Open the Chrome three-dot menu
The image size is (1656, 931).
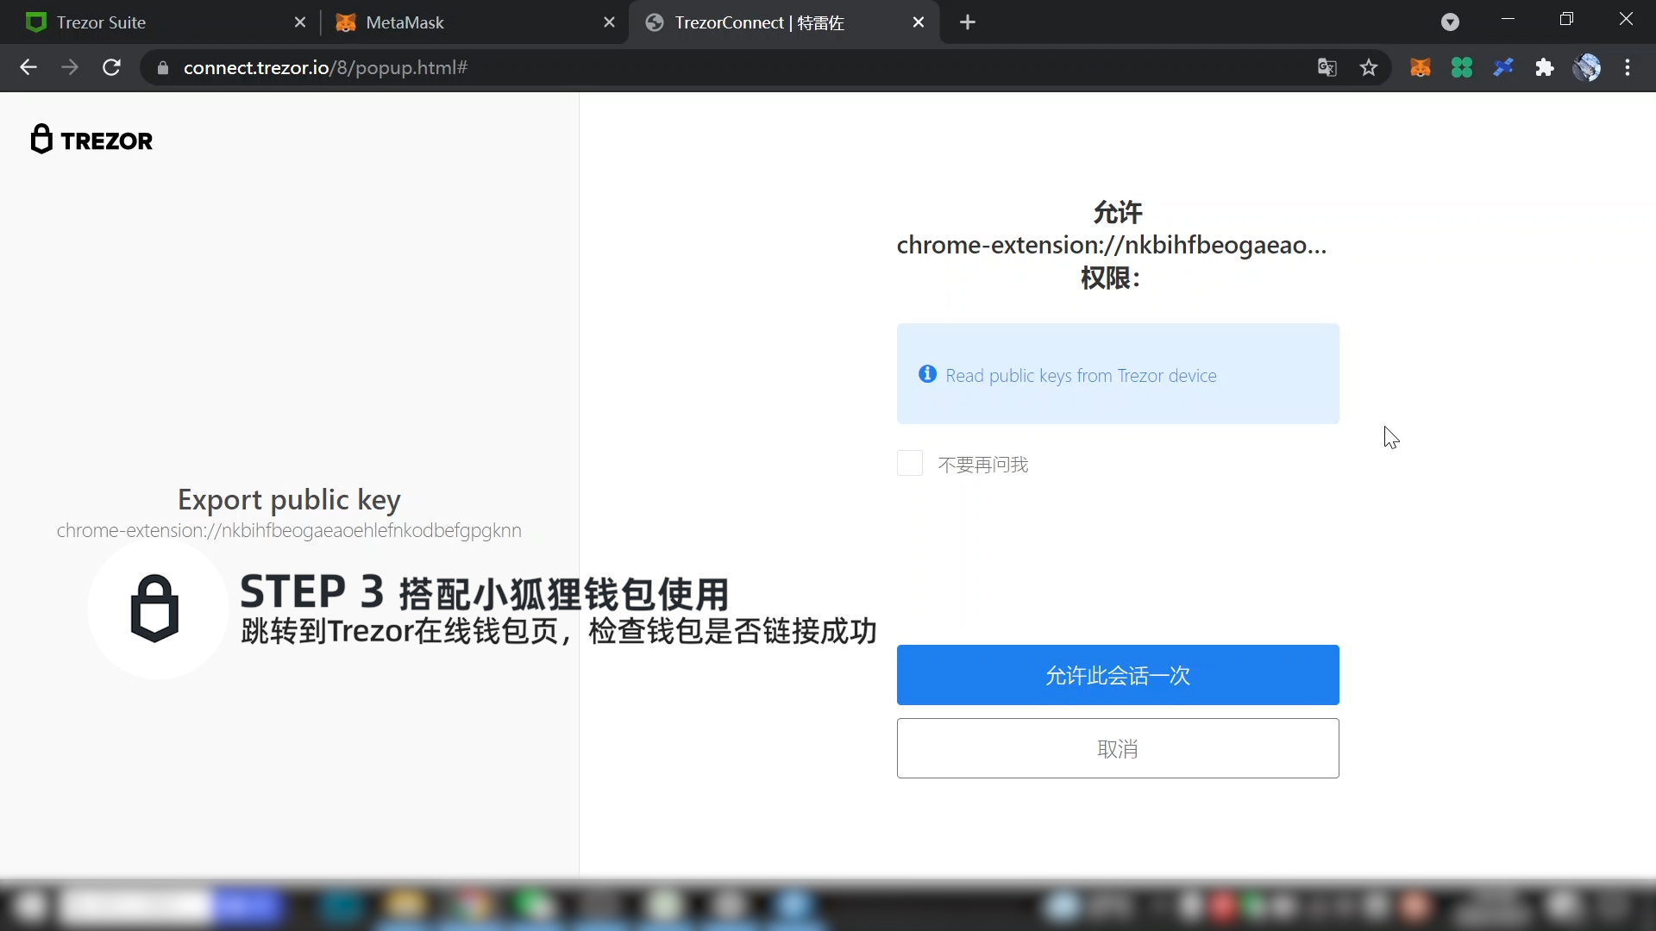(x=1628, y=67)
